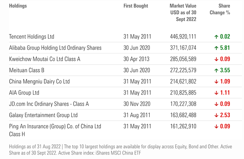Click the red down arrow in Ping An row
Image resolution: width=244 pixels, height=159 pixels.
[216, 126]
